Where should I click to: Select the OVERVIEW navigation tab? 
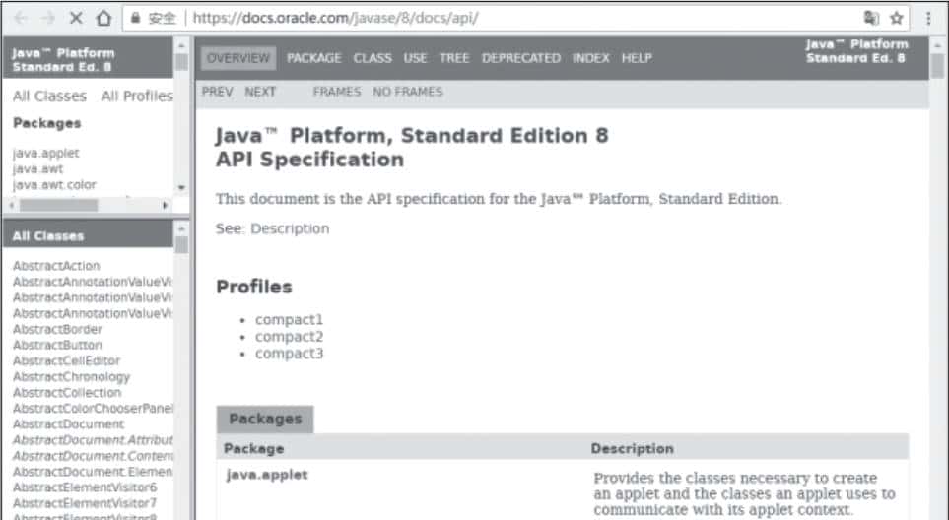(238, 58)
